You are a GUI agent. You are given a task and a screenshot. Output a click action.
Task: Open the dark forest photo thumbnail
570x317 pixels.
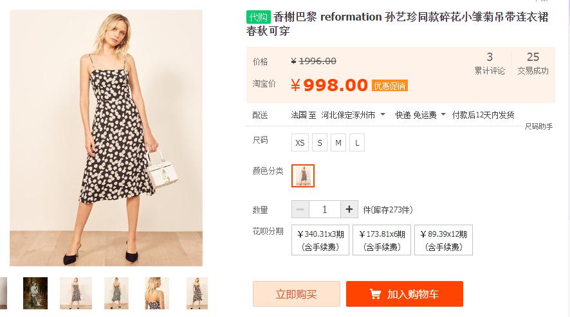pyautogui.click(x=35, y=293)
